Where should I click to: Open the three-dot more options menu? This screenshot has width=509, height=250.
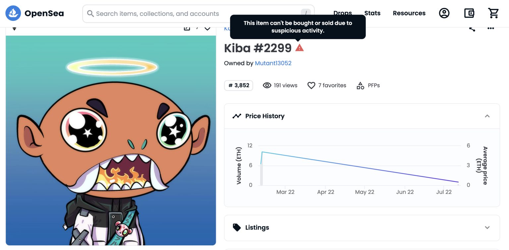(x=491, y=29)
